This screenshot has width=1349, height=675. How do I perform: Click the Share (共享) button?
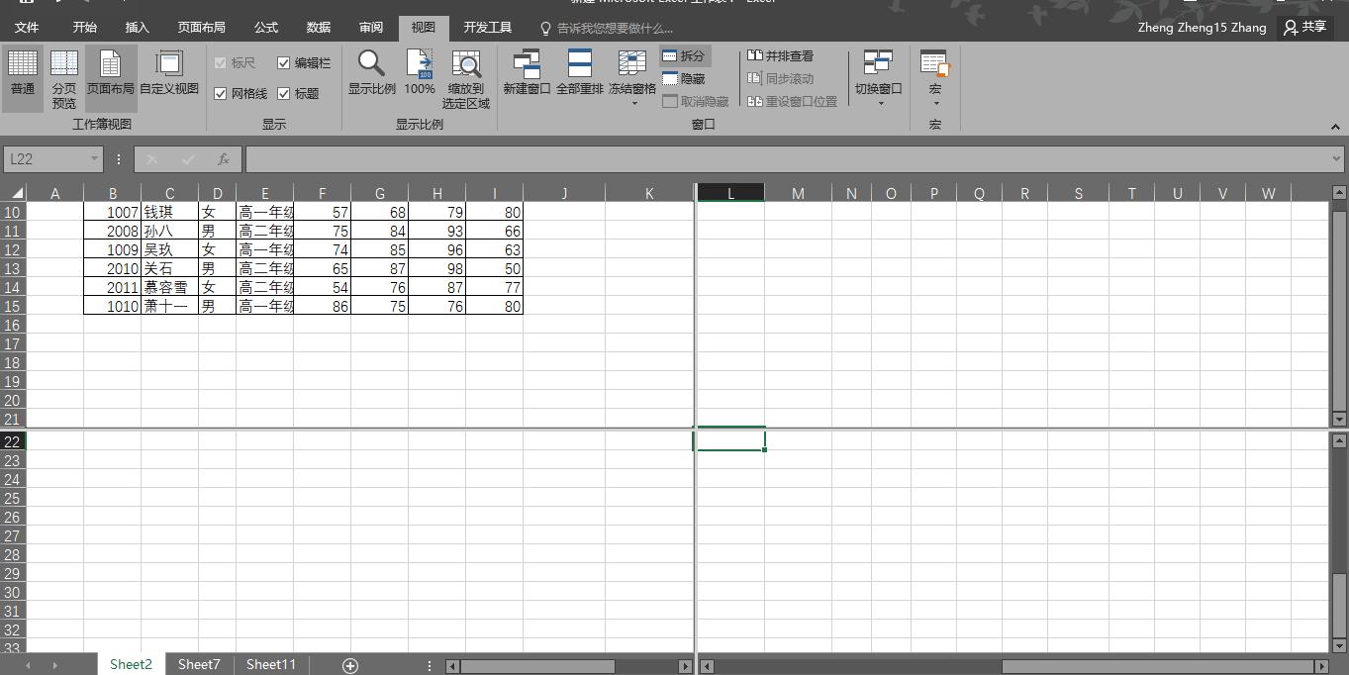[x=1304, y=28]
